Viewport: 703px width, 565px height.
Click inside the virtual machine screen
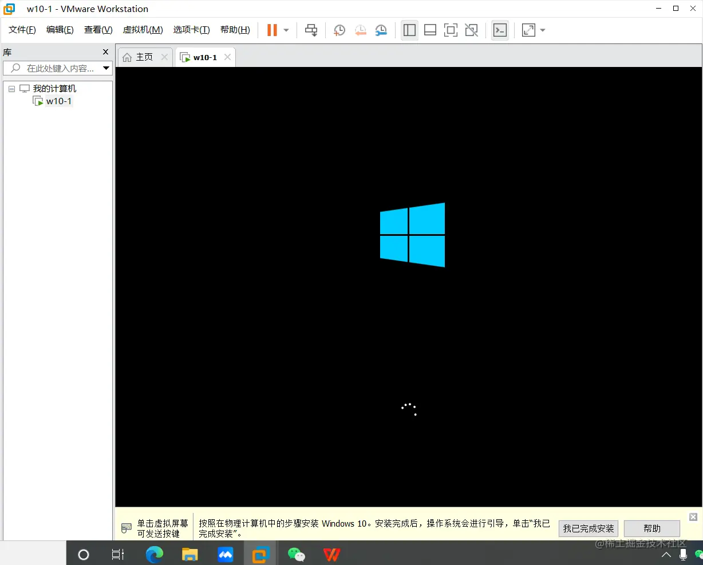409,287
